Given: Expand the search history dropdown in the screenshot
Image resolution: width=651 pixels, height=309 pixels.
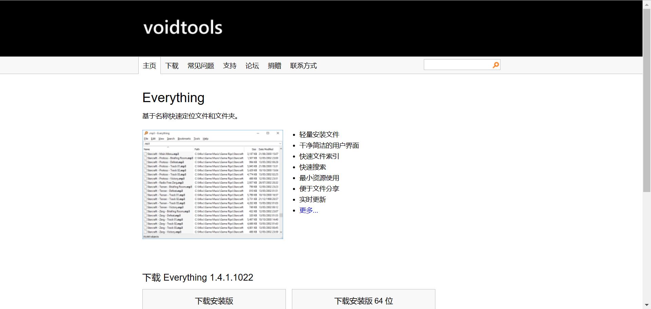Looking at the screenshot, I should click(280, 143).
